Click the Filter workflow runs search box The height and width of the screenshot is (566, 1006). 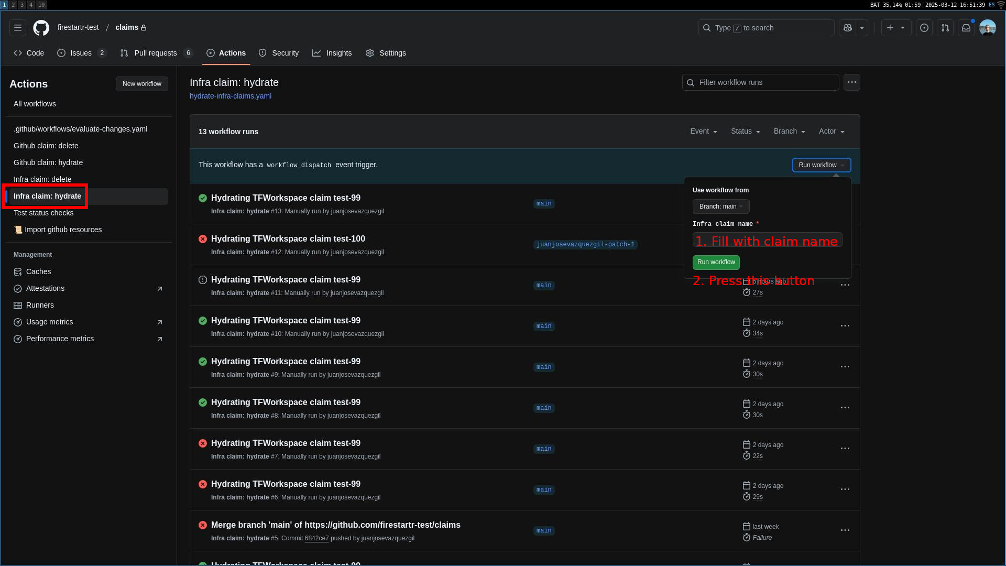(760, 82)
